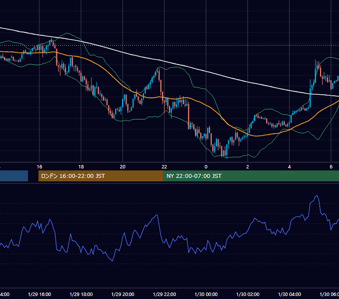Click the 1/30 02:00 date label
Screen dimensions: 339x299
point(248,295)
